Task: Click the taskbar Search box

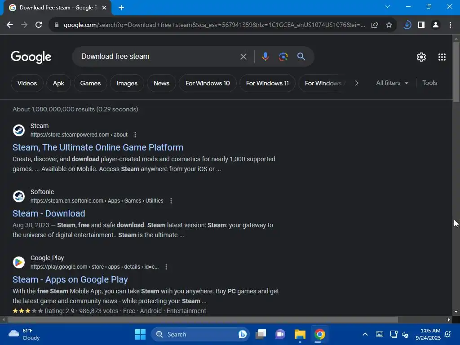Action: (200, 334)
